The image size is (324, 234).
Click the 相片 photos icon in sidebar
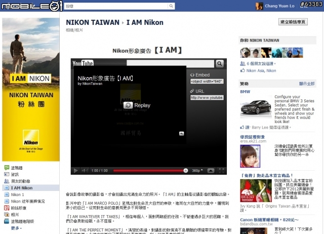[7, 215]
